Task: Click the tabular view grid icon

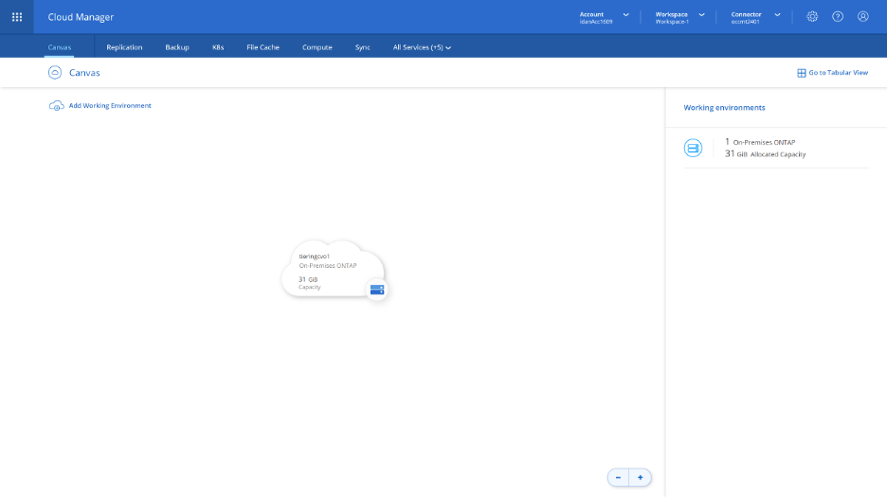Action: pos(801,73)
